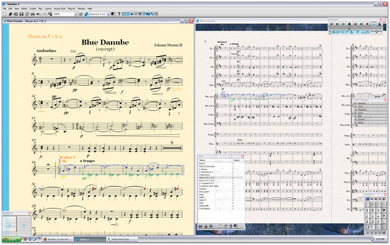Screen dimensions: 390x245
Task: Expand the Playback section in properties panel
Action: 370,110
